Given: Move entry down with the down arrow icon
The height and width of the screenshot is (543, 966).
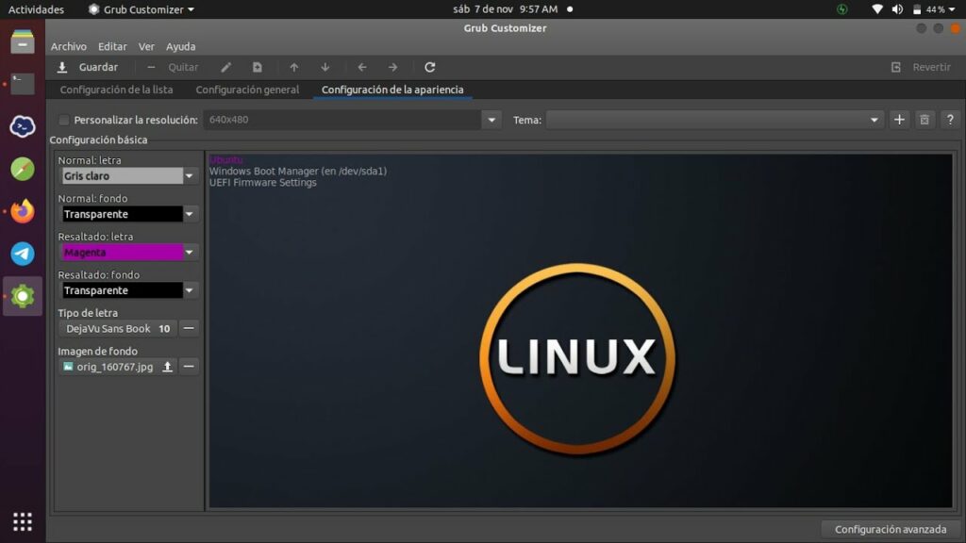Looking at the screenshot, I should (x=325, y=67).
